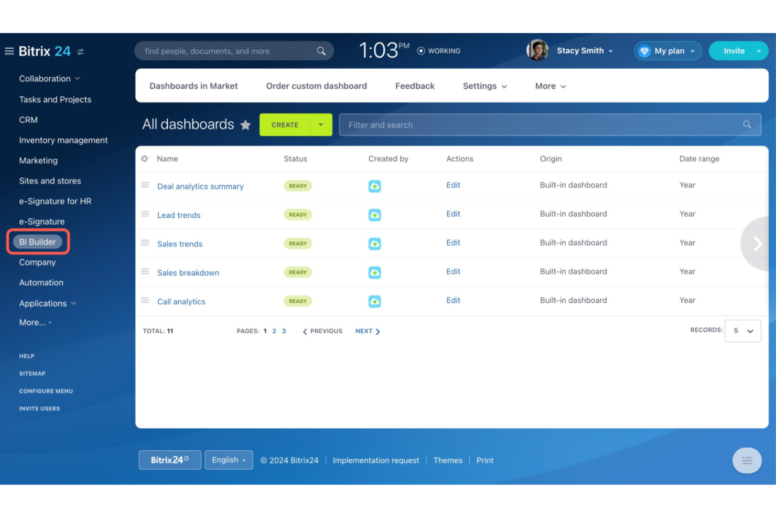Toggle the hamburger menu beside Bitrix 24
776x518 pixels.
pos(9,51)
